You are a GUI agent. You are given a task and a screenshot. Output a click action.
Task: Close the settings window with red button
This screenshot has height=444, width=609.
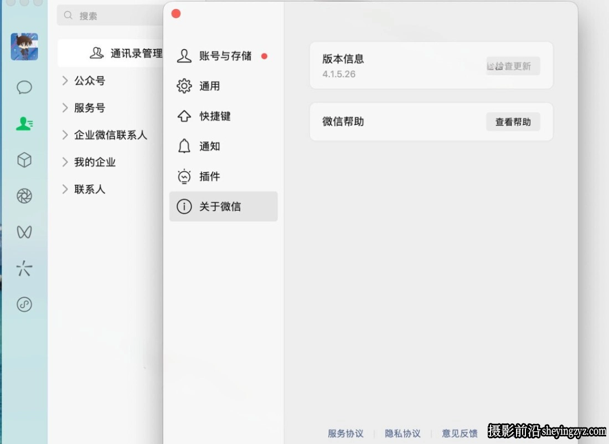[176, 14]
